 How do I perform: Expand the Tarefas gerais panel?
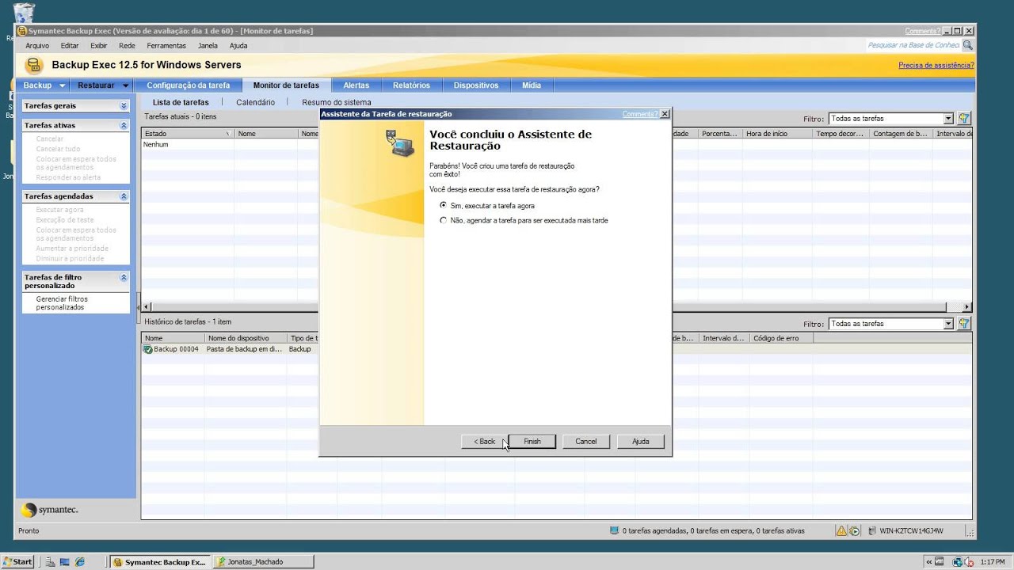tap(124, 105)
